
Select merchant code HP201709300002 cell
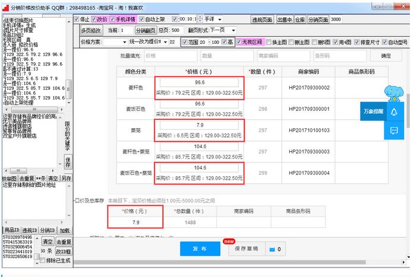(309, 88)
